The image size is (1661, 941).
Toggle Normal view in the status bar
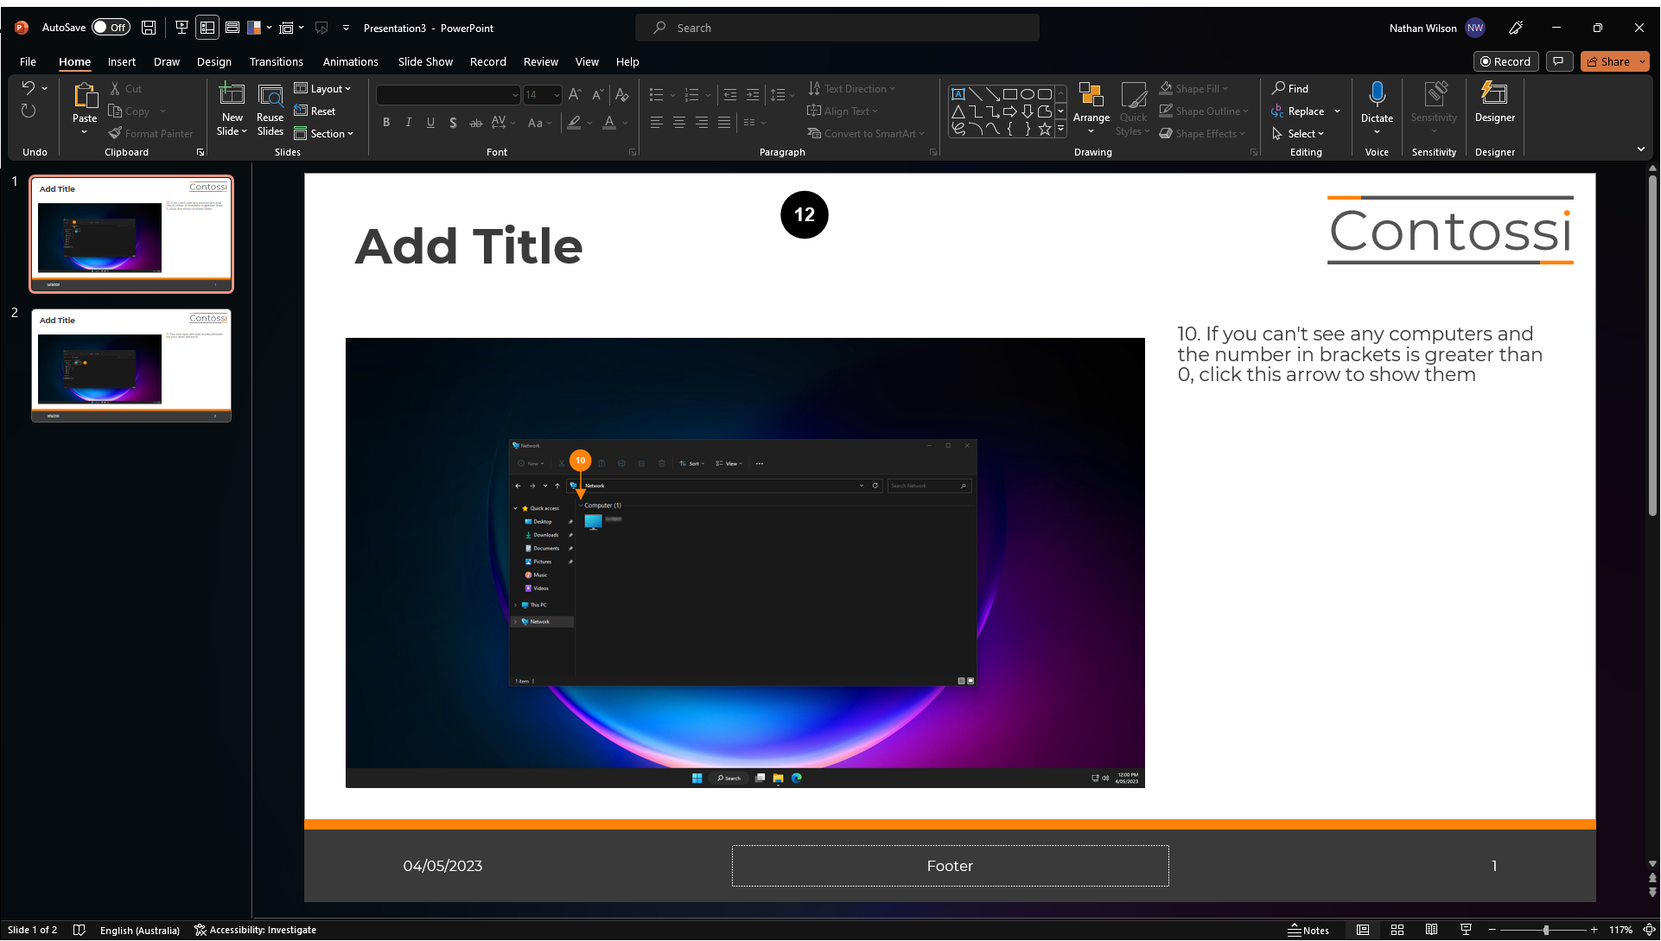[x=1363, y=930]
